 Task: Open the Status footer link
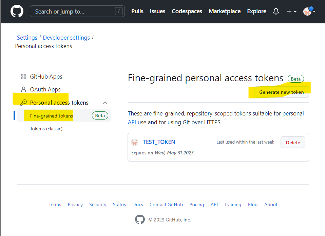coord(119,205)
